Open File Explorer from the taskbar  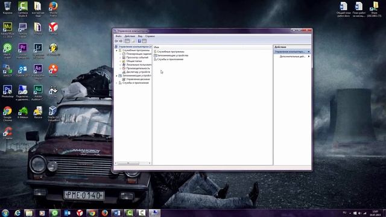(29, 213)
